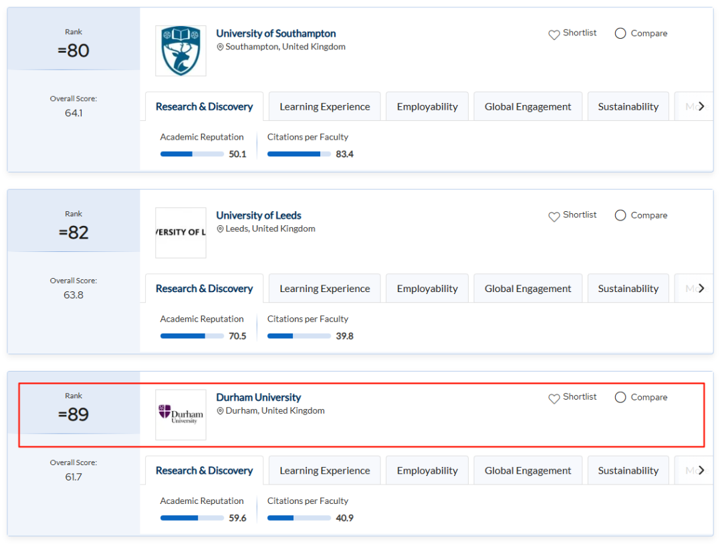Click the location pin icon next to Leeds, United Kingdom
The height and width of the screenshot is (544, 722).
220,229
